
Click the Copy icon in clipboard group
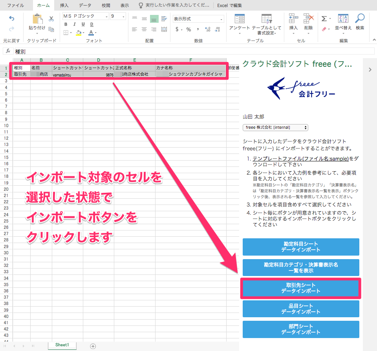51,29
